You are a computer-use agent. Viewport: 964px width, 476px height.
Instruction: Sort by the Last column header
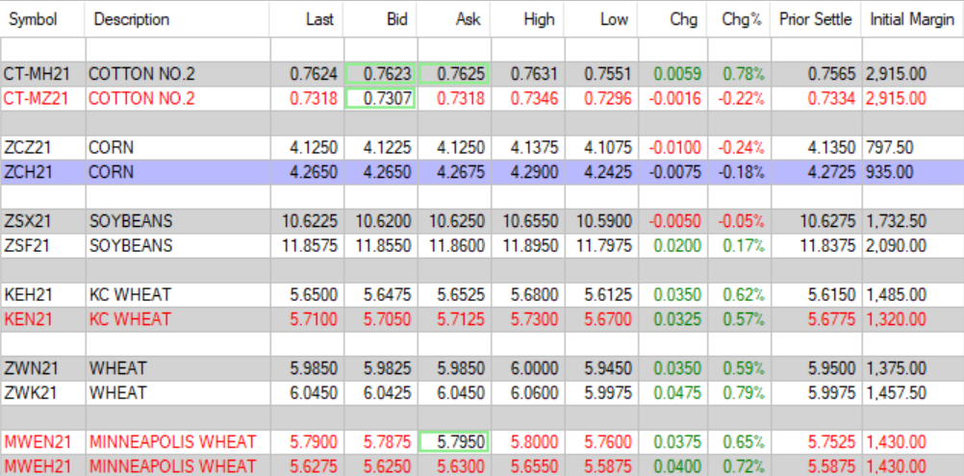[x=306, y=19]
